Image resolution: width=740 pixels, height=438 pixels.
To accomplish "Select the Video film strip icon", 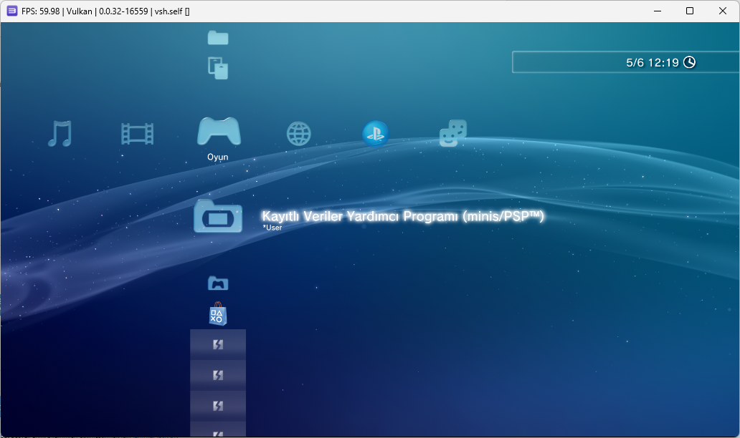I will point(138,134).
